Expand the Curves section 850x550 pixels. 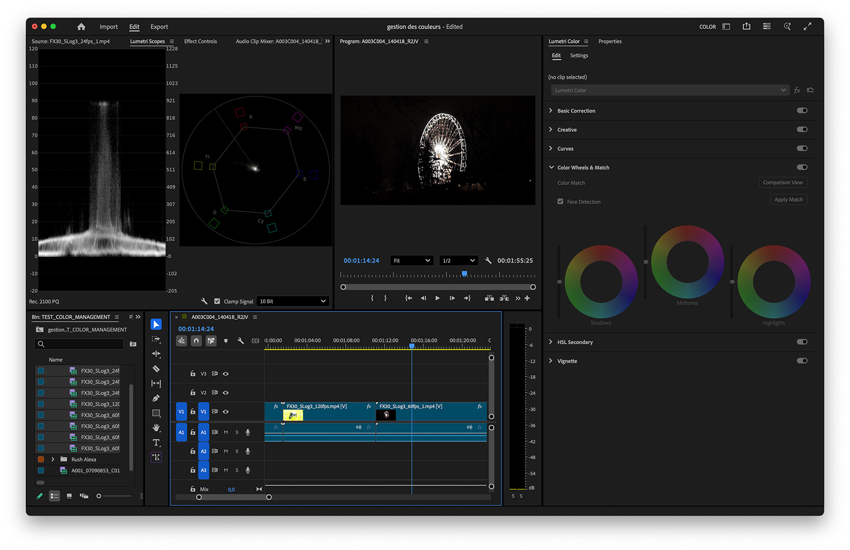[551, 149]
